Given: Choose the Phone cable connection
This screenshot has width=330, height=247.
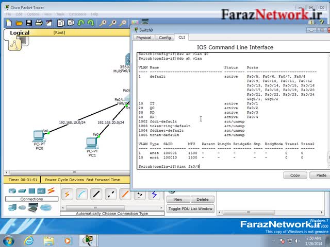Looking at the screenshot, I should 140,195.
